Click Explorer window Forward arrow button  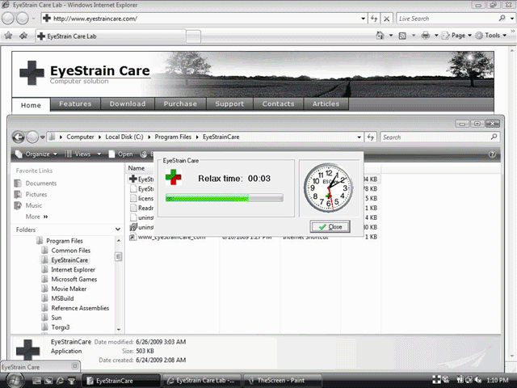[32, 137]
